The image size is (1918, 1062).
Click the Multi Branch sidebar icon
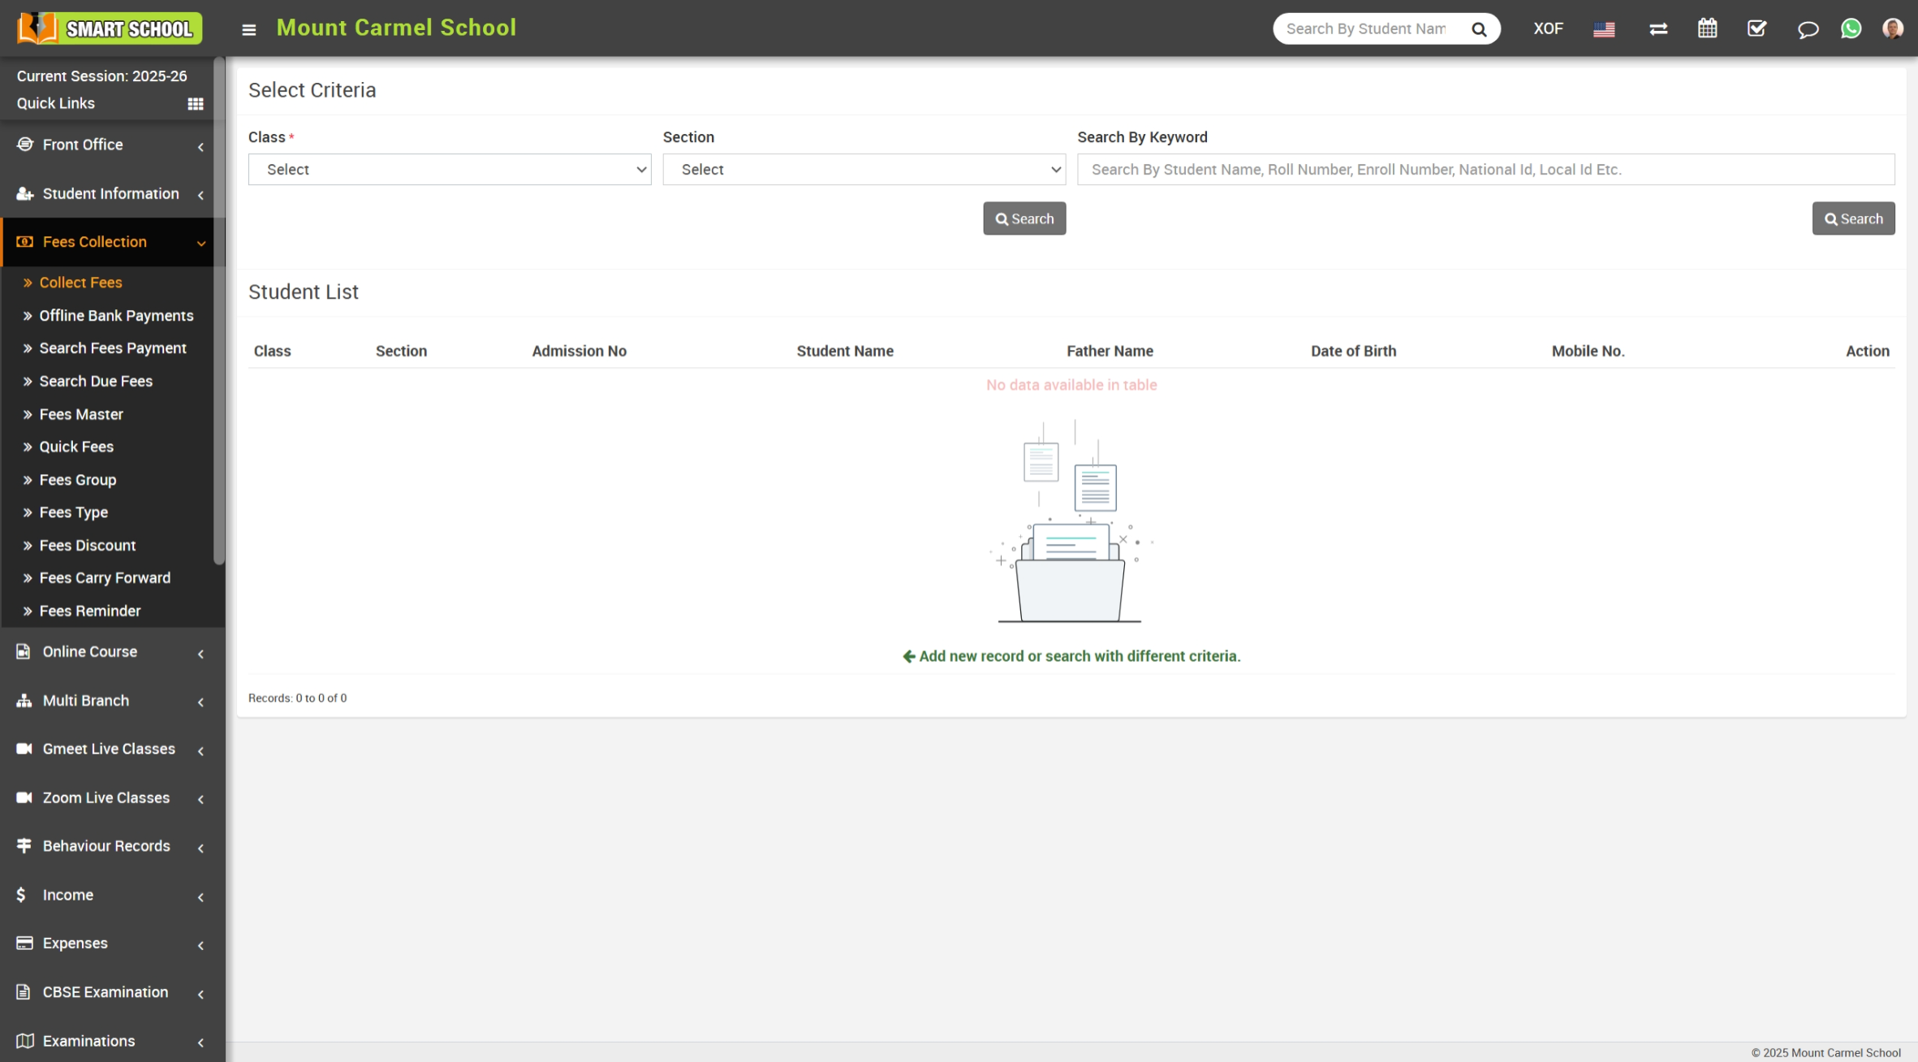click(24, 700)
